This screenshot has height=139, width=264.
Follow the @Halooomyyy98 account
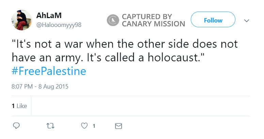(213, 20)
